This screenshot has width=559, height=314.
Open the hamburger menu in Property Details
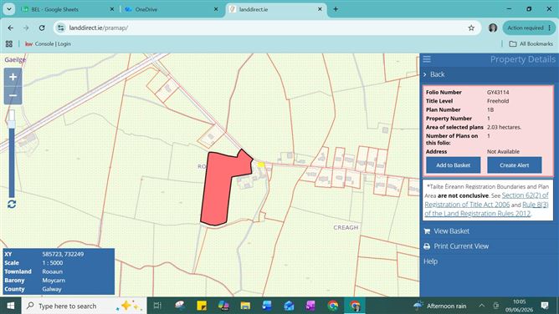click(427, 59)
